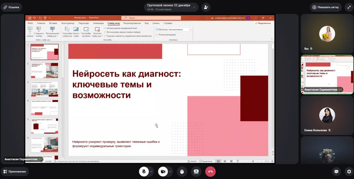The width and height of the screenshot is (354, 179).
Task: Click the apps grid icon "Приложения"
Action: coord(15,171)
